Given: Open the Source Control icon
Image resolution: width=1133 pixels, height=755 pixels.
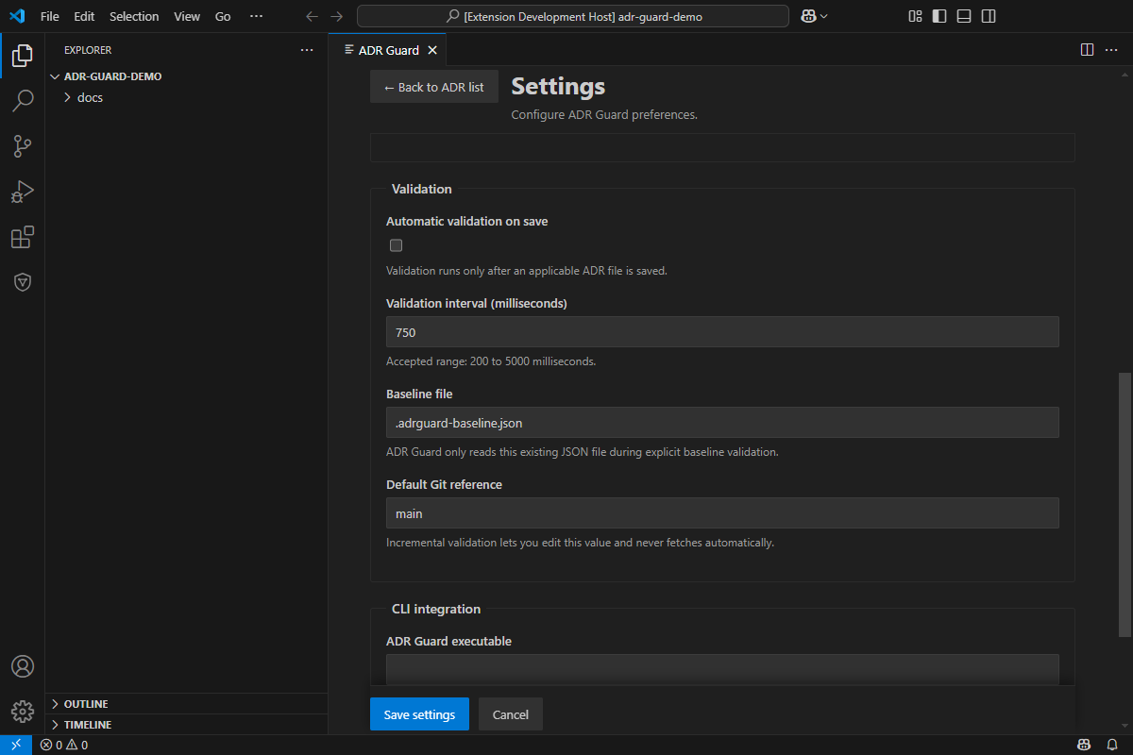Looking at the screenshot, I should point(23,145).
